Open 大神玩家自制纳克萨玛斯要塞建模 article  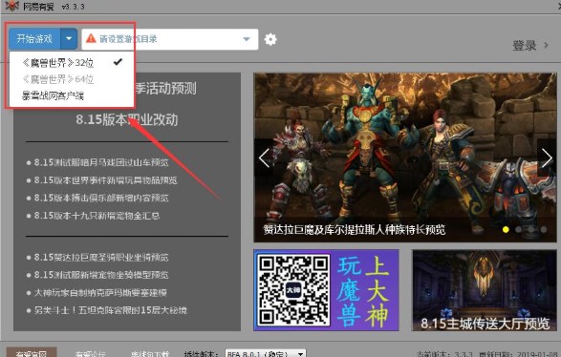pyautogui.click(x=100, y=293)
